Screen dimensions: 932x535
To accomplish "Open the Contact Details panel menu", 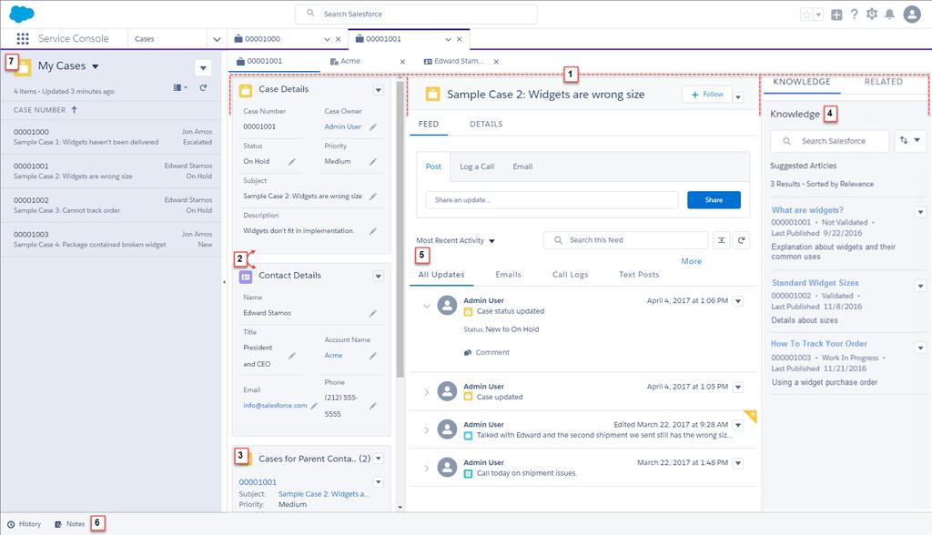I will [x=379, y=276].
